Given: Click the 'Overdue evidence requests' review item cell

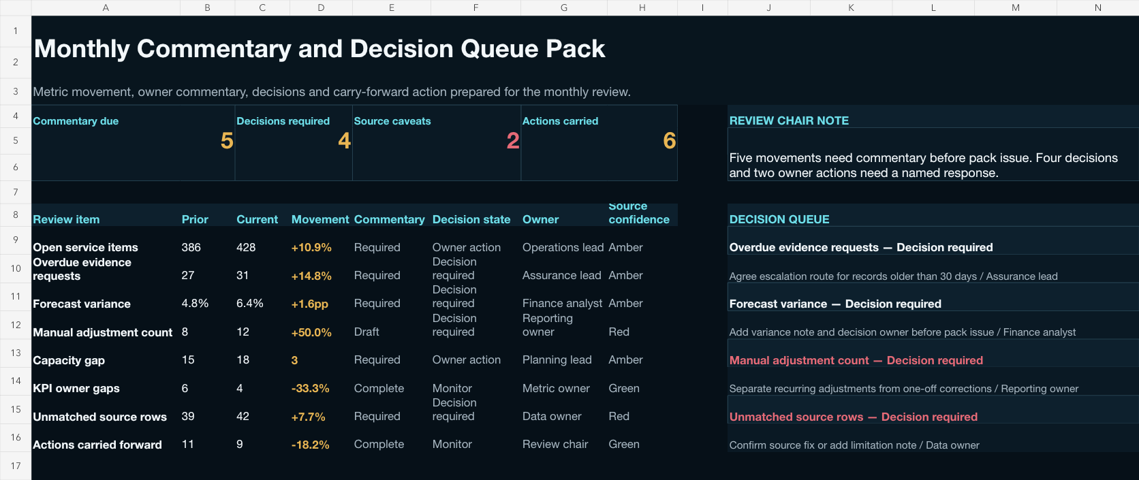Looking at the screenshot, I should click(x=82, y=269).
